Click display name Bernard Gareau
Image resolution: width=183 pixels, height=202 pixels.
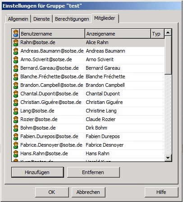[103, 68]
